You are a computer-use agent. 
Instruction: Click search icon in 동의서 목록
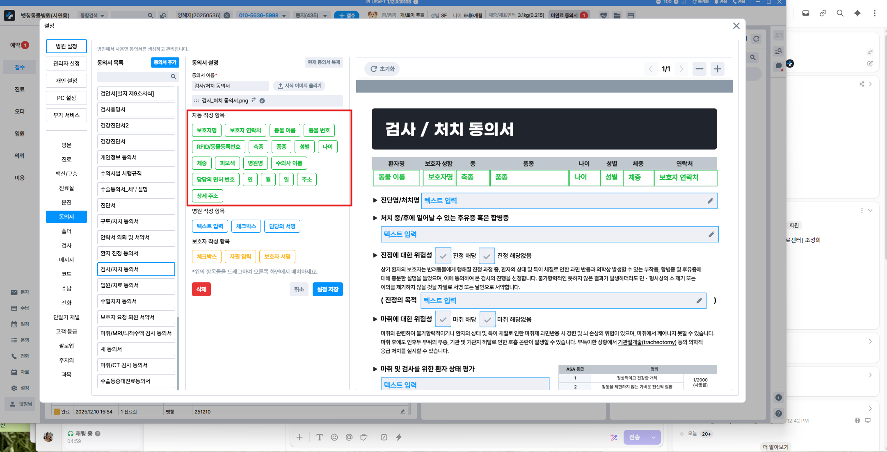[x=174, y=77]
